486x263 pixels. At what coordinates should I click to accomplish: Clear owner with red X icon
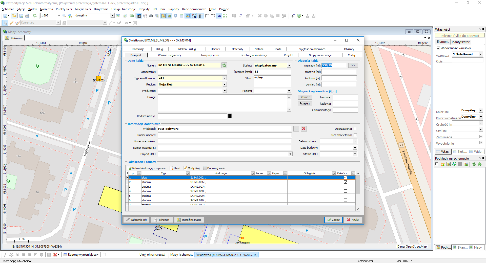(304, 129)
